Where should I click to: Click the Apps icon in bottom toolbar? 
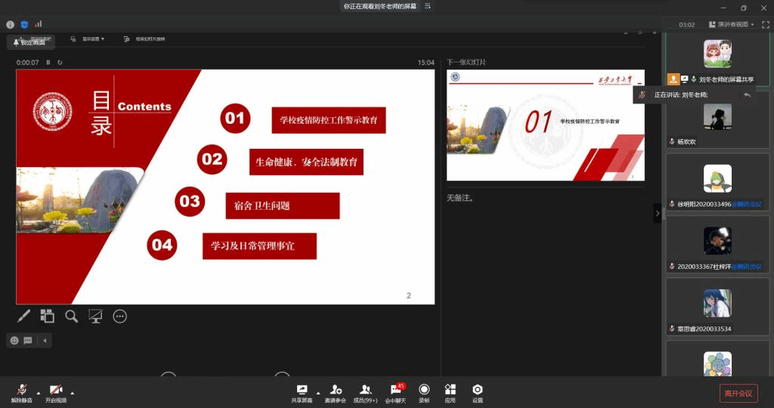click(x=450, y=392)
